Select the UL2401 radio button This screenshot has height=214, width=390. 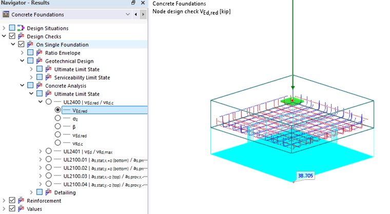pyautogui.click(x=49, y=151)
